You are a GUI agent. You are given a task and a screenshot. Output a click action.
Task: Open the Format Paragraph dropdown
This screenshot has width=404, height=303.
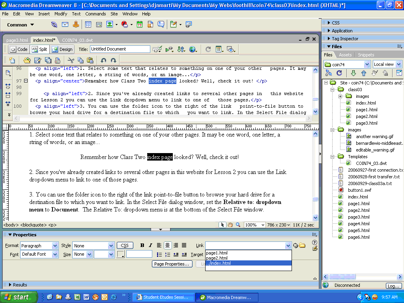point(55,246)
